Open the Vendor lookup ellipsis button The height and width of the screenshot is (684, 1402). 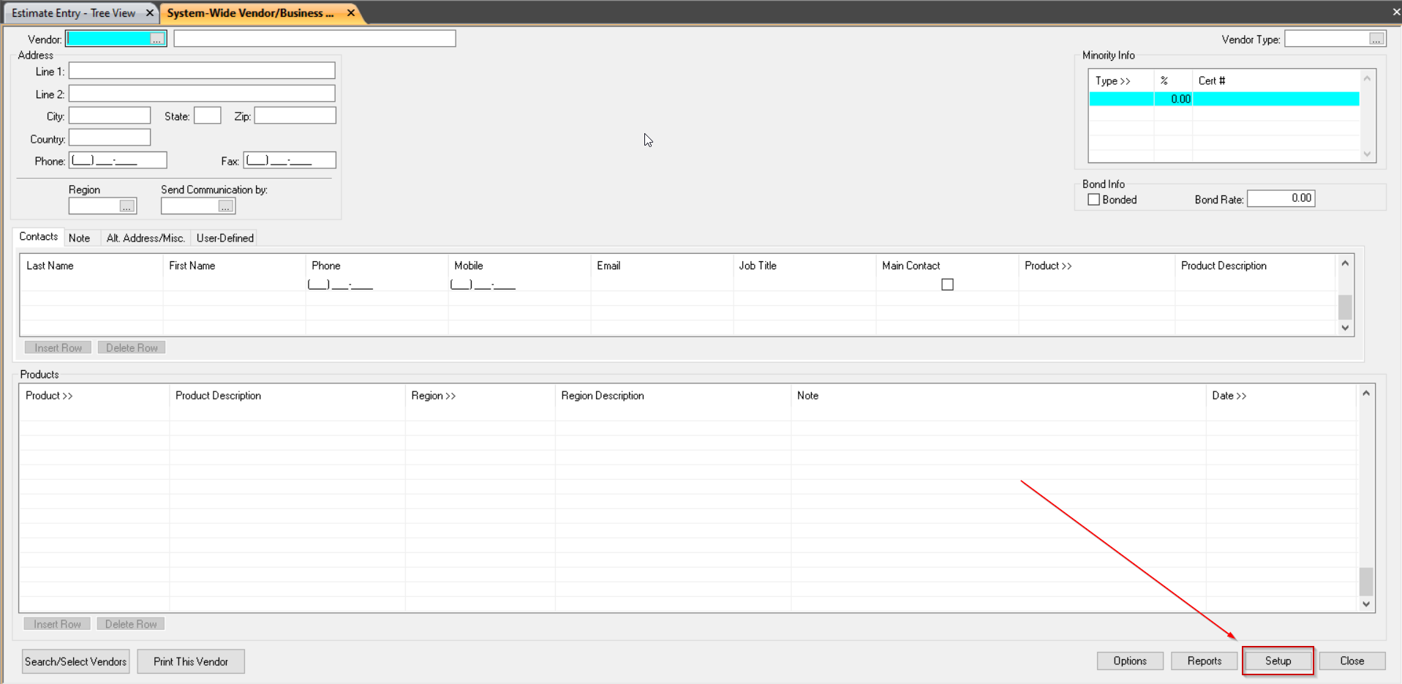click(157, 38)
